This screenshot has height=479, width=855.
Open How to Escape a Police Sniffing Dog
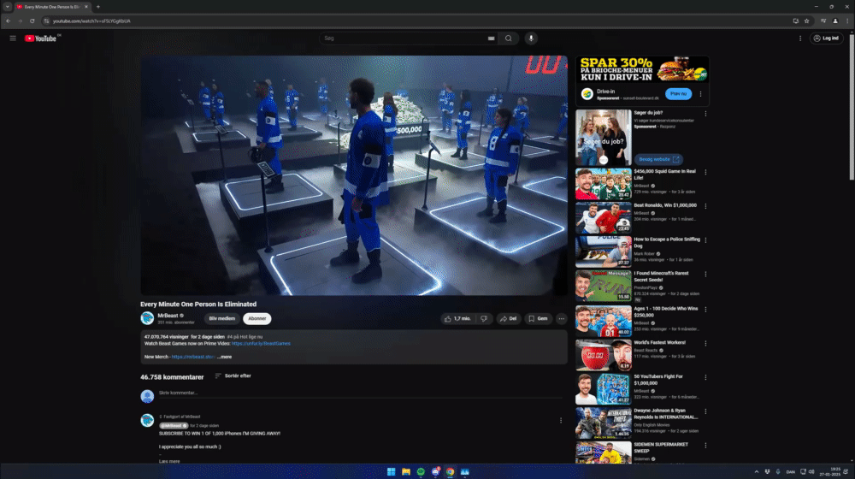(603, 251)
